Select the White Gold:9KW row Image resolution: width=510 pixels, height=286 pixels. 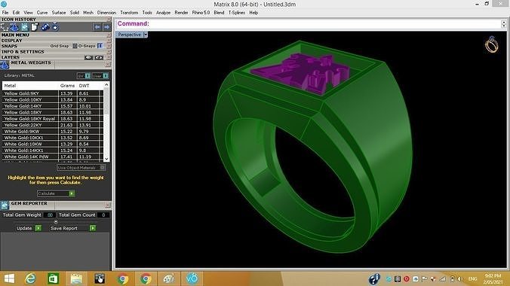coord(53,132)
